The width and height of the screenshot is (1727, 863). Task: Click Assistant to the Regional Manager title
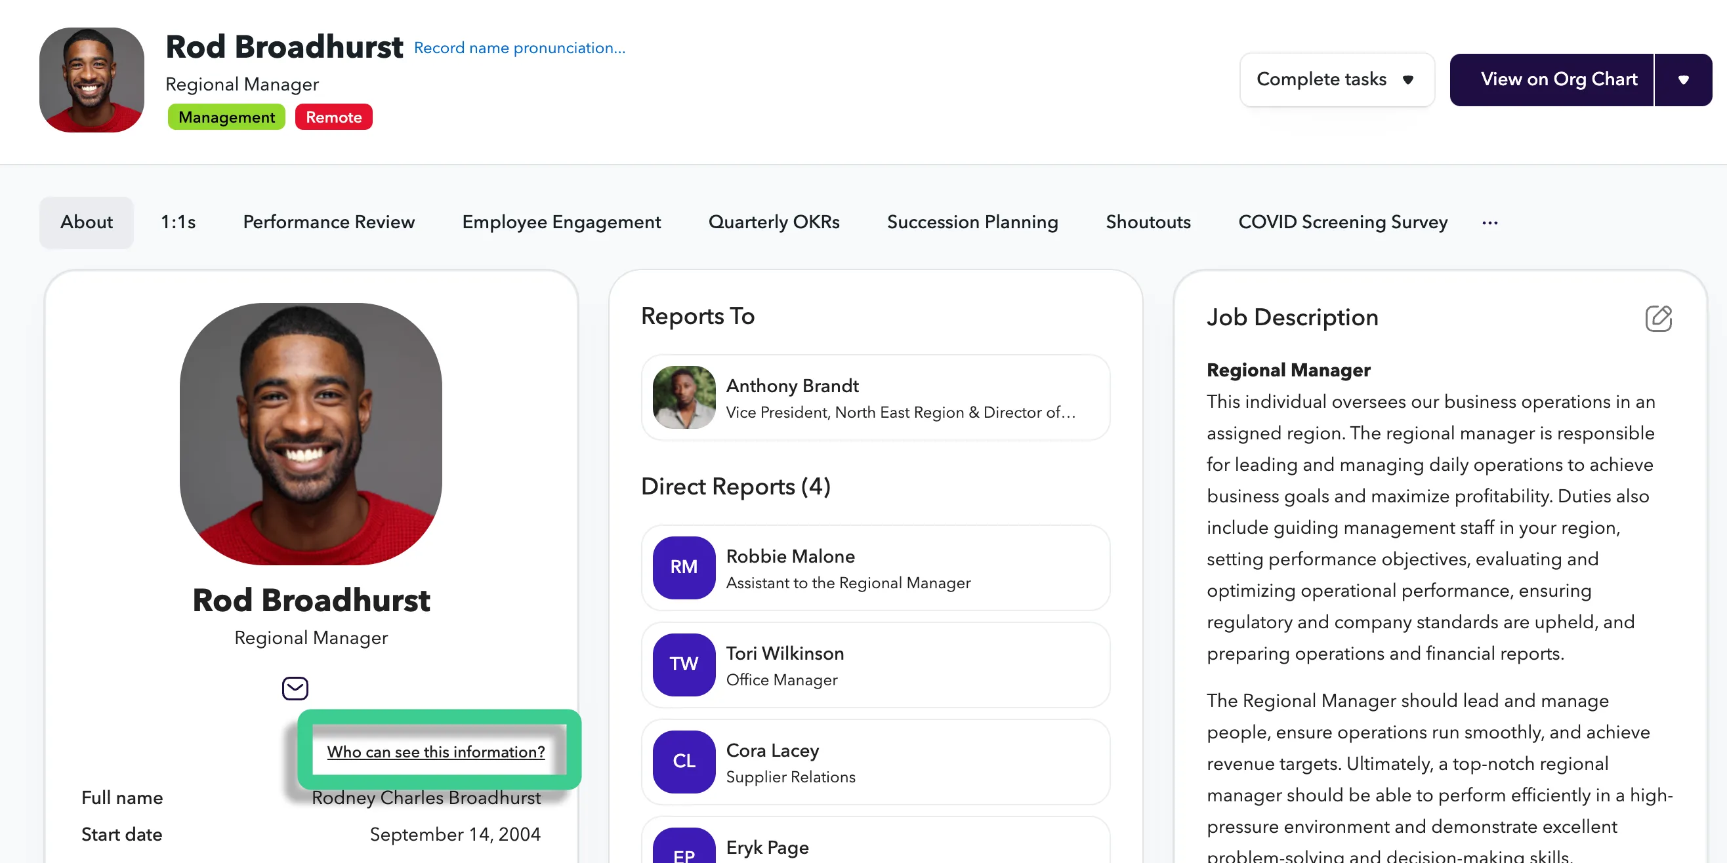[x=848, y=583]
